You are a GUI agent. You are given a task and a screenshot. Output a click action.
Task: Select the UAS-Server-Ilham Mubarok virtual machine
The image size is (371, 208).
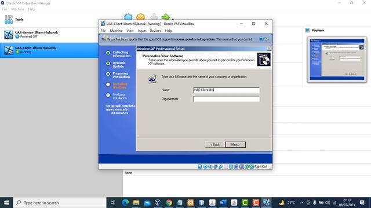[x=49, y=35]
